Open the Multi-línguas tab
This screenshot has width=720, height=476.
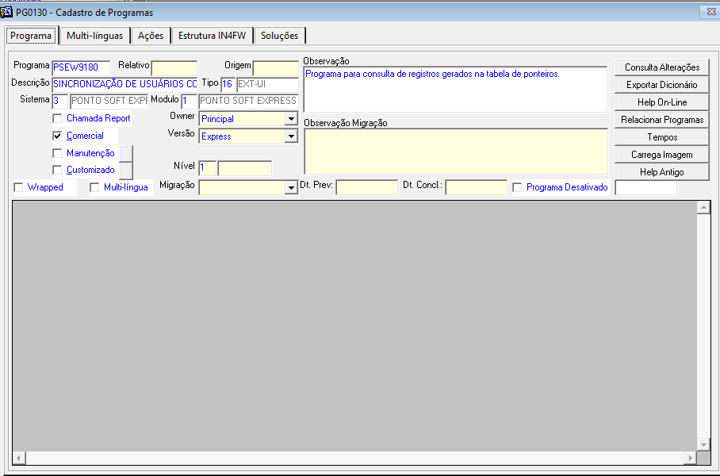[94, 36]
